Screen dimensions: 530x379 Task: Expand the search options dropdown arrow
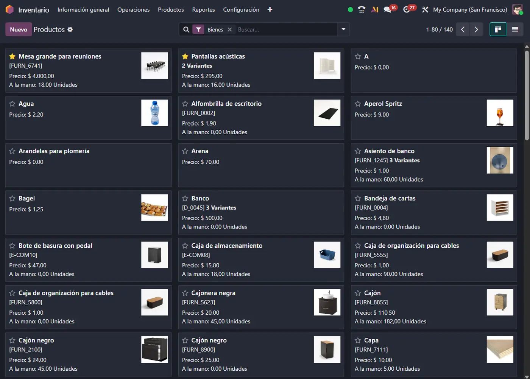343,30
